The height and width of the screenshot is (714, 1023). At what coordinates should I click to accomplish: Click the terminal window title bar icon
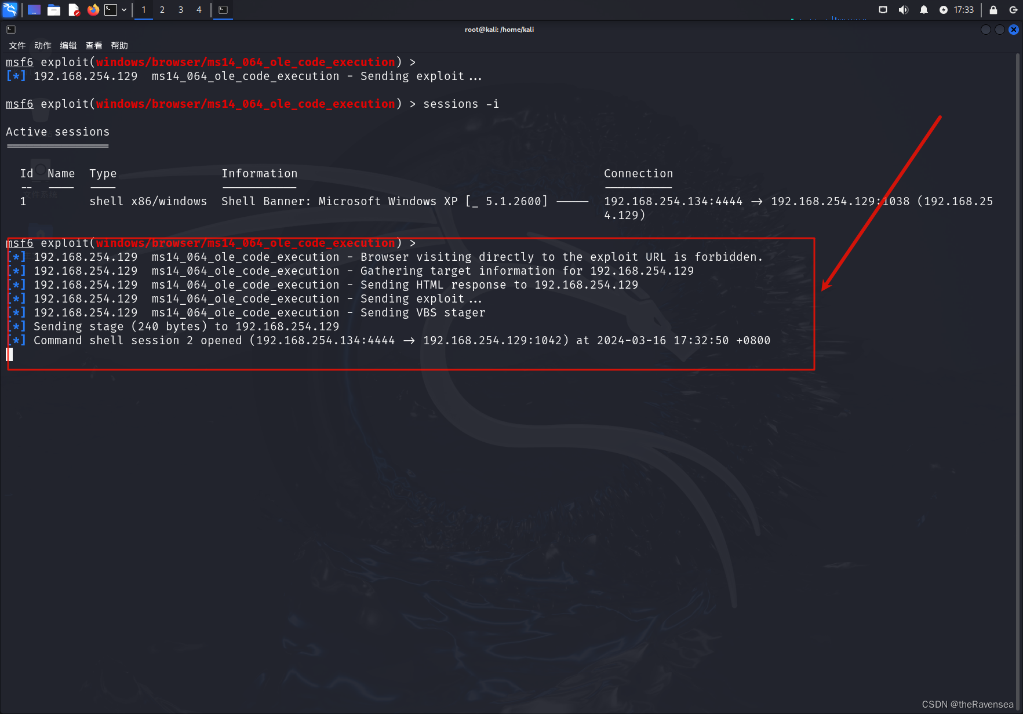(11, 30)
